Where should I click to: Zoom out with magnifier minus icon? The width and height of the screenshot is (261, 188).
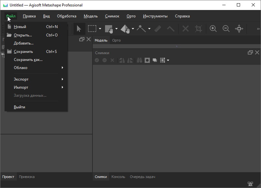[x=226, y=29]
